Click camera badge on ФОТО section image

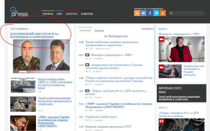161,121
